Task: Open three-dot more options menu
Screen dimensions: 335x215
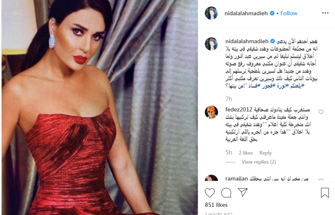Action: [325, 13]
